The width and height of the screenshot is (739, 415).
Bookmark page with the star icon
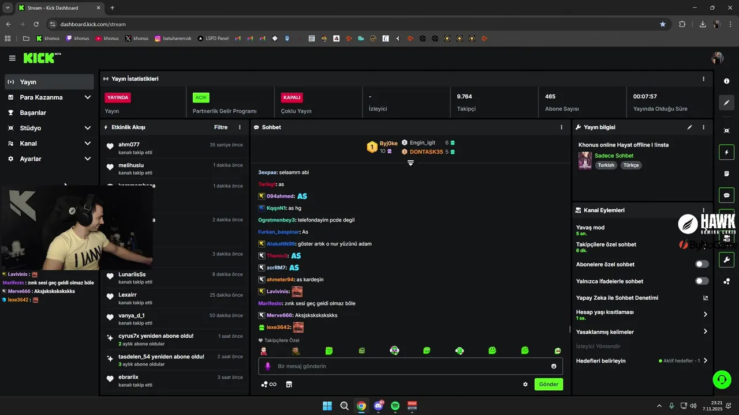tap(663, 24)
